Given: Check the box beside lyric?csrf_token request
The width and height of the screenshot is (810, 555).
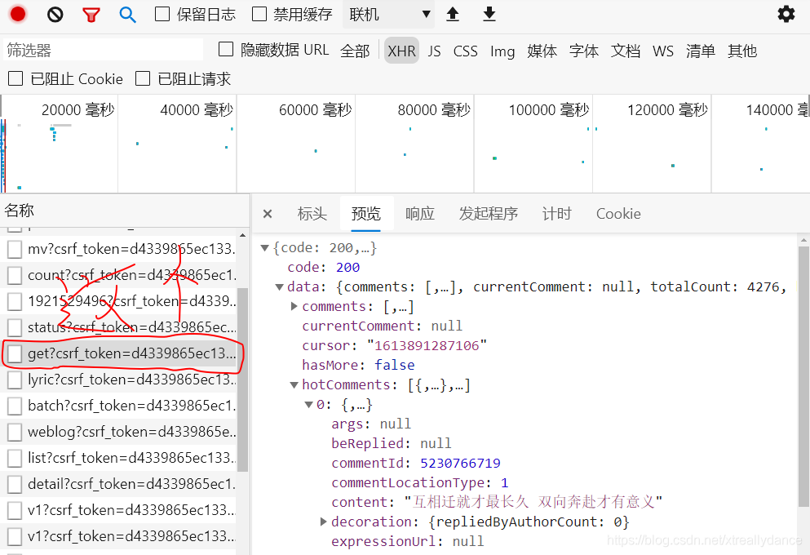Looking at the screenshot, I should coord(15,380).
